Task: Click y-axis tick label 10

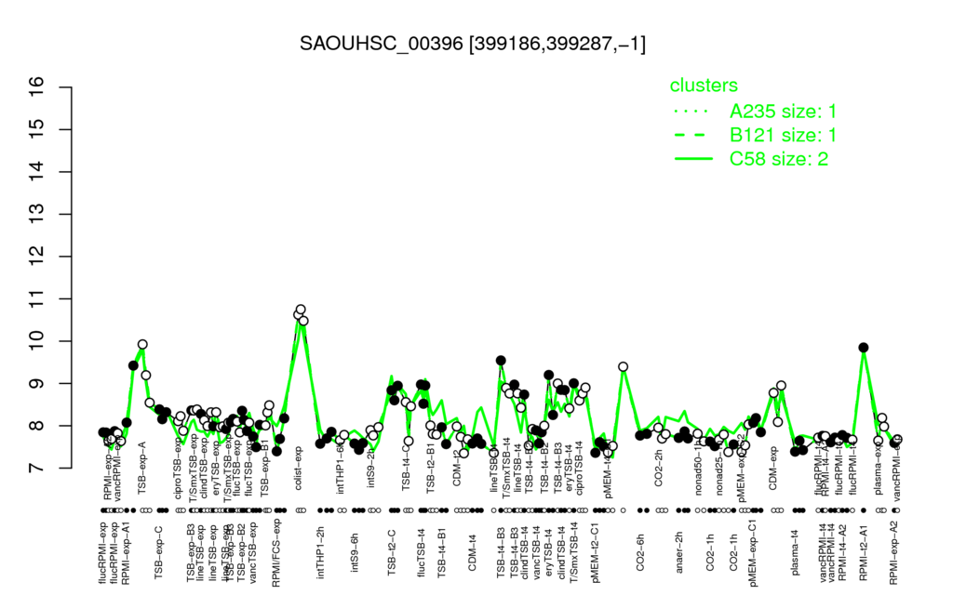Action: coord(37,341)
